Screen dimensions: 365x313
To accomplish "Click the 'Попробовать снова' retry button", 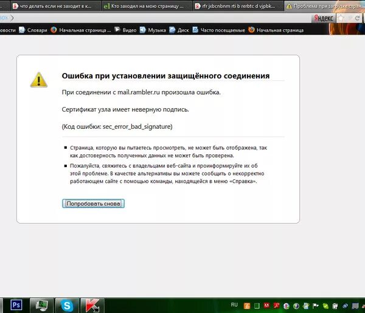I will coord(93,204).
